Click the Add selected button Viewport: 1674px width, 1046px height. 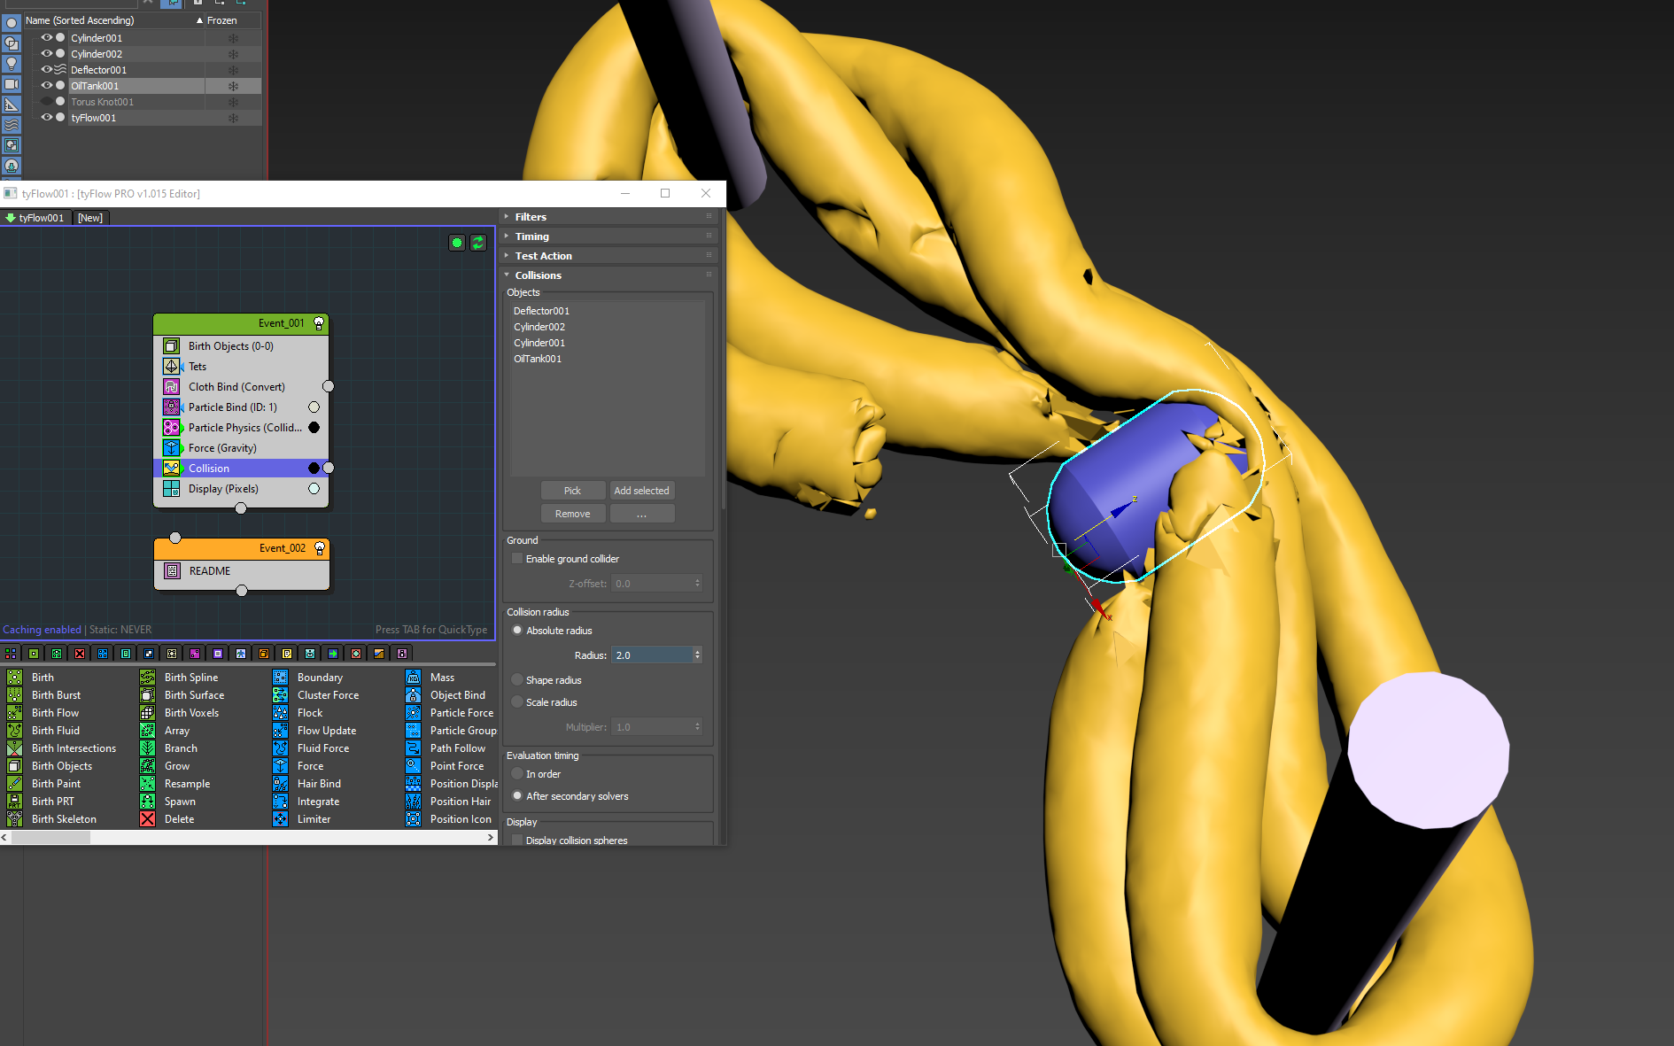click(x=641, y=490)
